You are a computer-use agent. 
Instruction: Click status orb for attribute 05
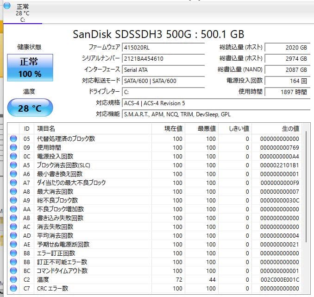coord(13,139)
